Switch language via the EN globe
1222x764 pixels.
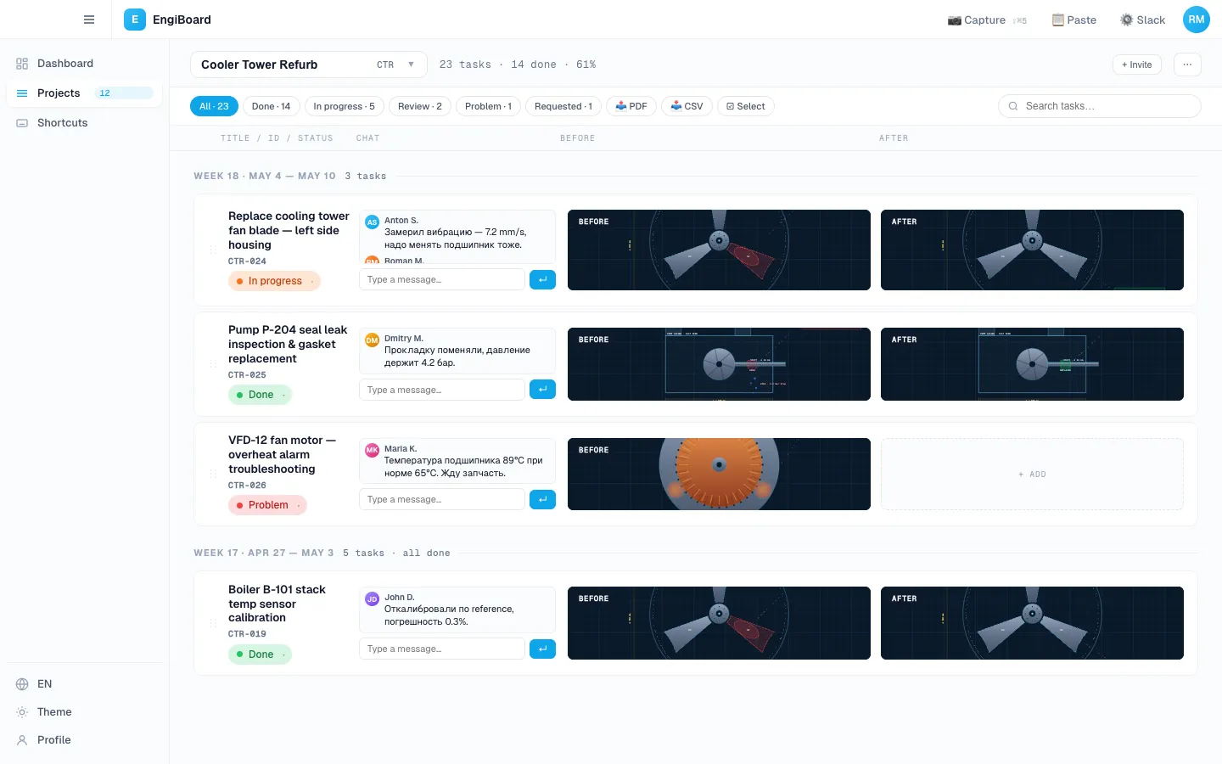tap(84, 684)
